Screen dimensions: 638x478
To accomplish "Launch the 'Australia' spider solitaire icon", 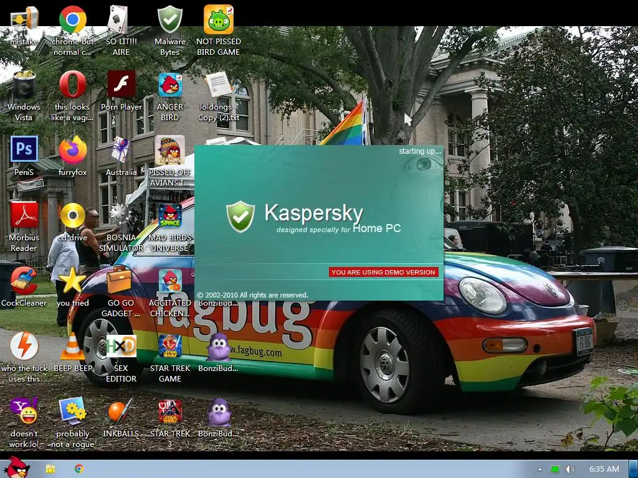I will tap(121, 149).
